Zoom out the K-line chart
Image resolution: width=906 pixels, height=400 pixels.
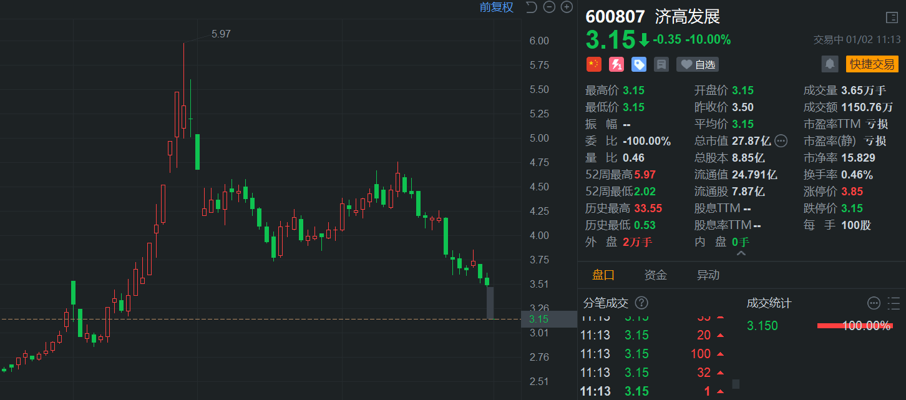549,7
